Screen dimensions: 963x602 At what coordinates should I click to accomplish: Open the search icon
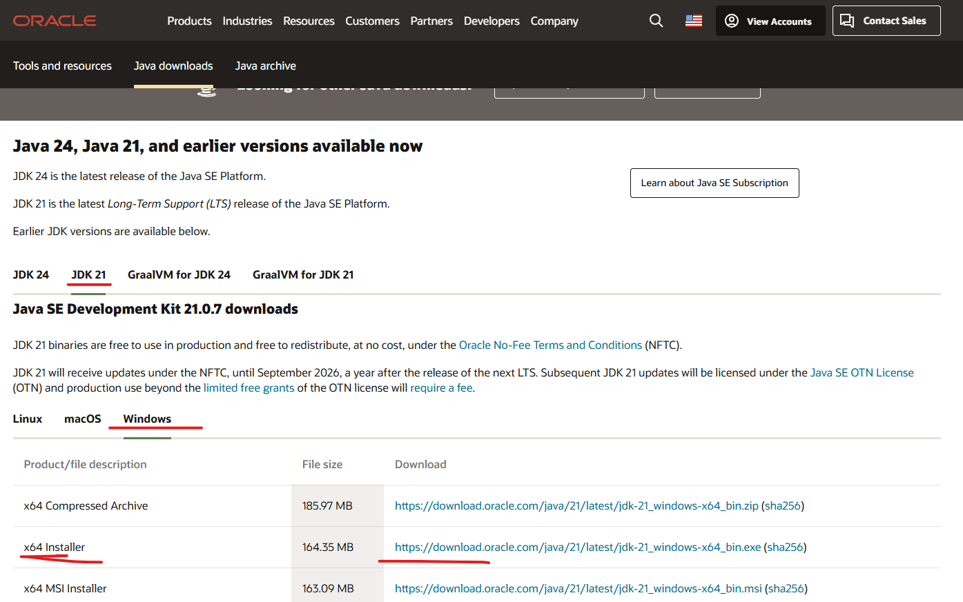[x=655, y=21]
